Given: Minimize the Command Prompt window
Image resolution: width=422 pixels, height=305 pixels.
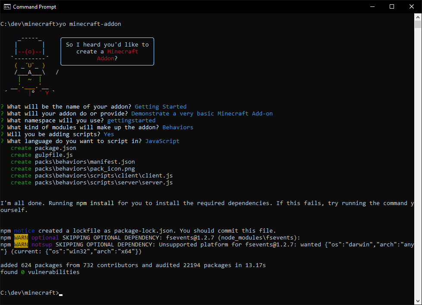Looking at the screenshot, I should (x=372, y=6).
